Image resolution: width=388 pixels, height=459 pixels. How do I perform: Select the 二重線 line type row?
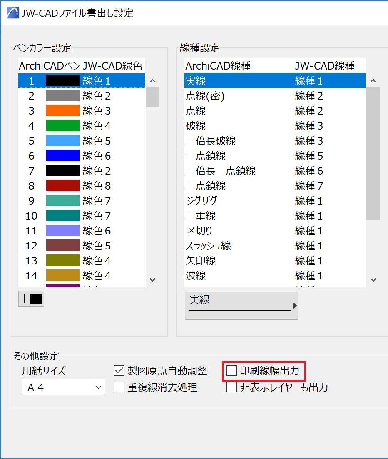[x=275, y=215]
